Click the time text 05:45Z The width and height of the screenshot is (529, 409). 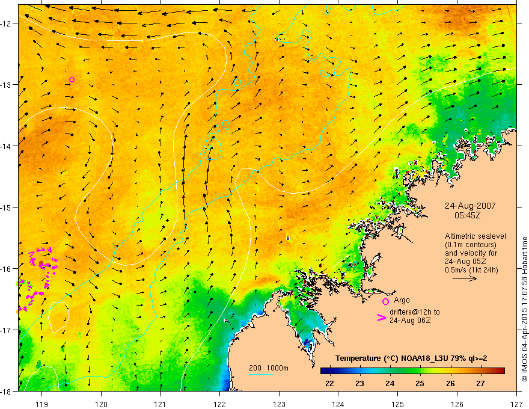[467, 215]
